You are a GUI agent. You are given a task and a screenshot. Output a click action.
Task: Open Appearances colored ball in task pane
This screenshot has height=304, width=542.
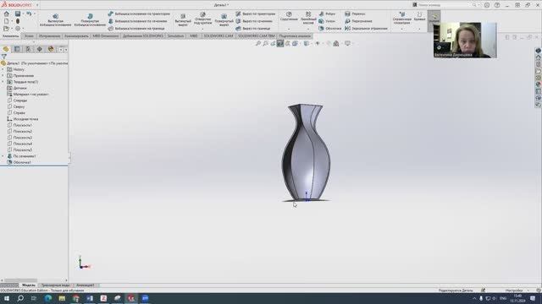(x=539, y=84)
